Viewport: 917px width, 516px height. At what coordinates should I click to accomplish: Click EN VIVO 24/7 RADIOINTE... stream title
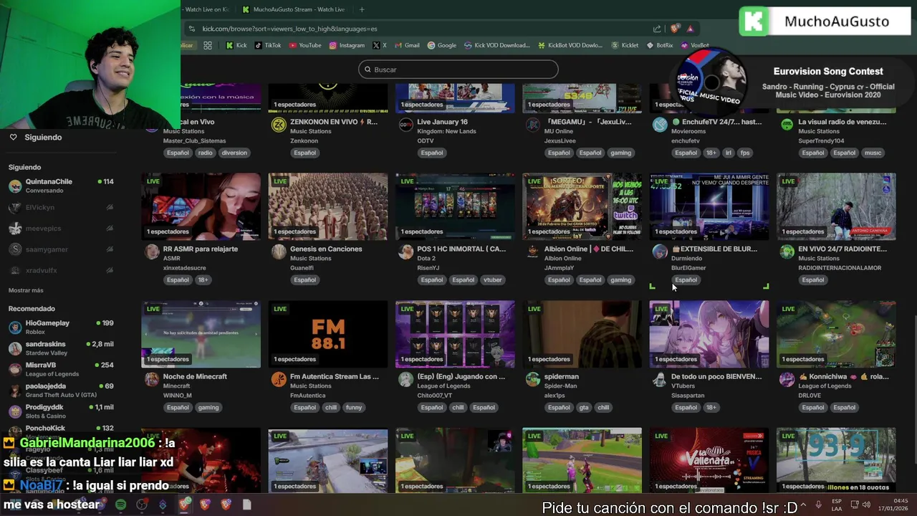pyautogui.click(x=842, y=249)
